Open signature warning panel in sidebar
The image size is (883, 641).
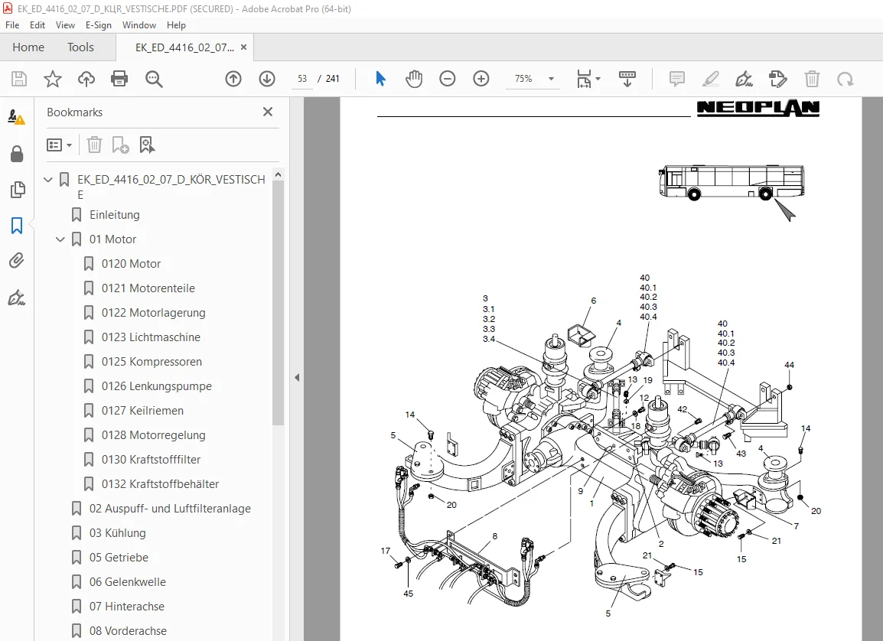(x=16, y=117)
